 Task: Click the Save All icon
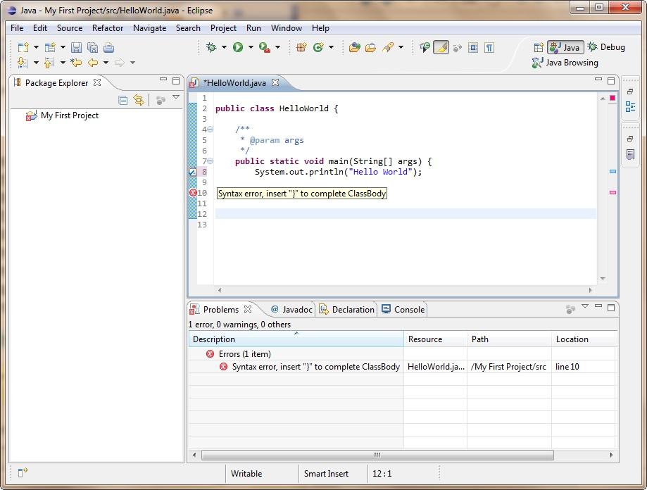pos(92,47)
